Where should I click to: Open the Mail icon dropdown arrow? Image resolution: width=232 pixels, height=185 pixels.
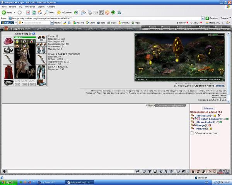pos(86,13)
